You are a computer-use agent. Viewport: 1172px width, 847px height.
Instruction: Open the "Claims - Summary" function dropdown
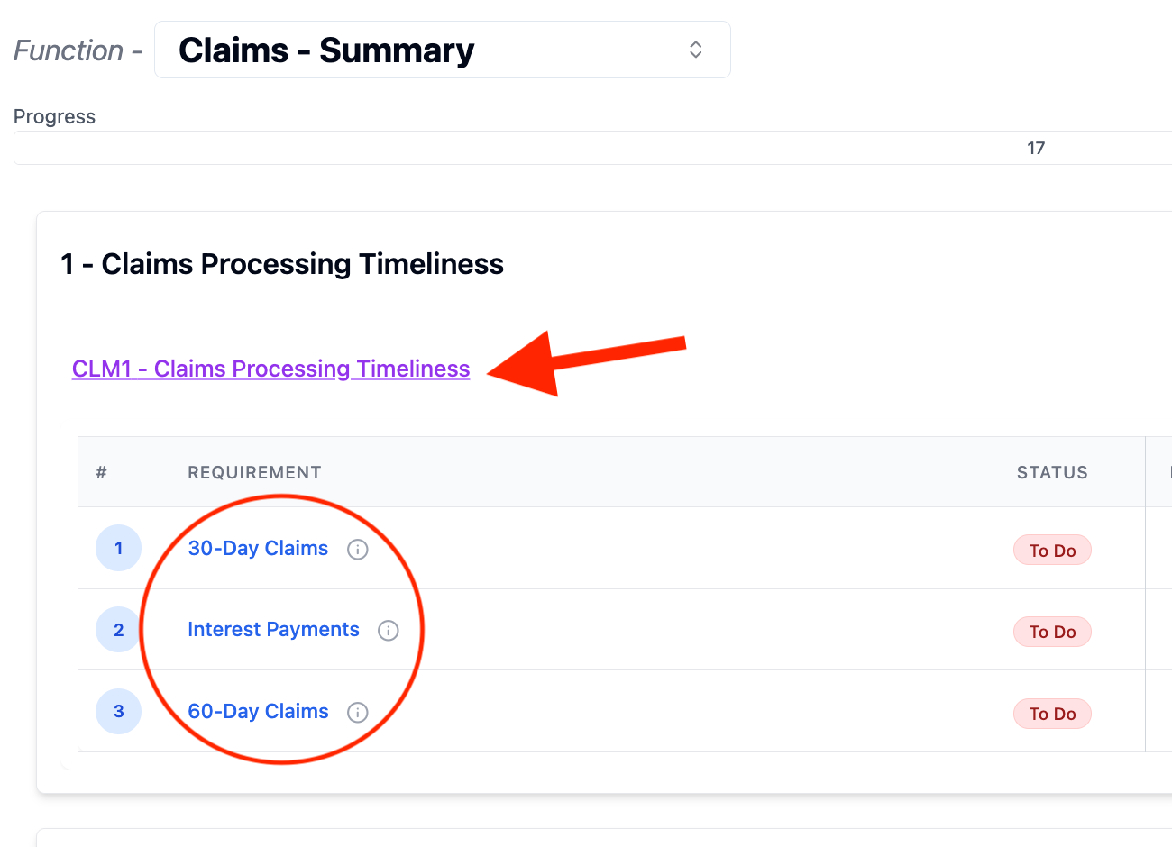(x=442, y=50)
